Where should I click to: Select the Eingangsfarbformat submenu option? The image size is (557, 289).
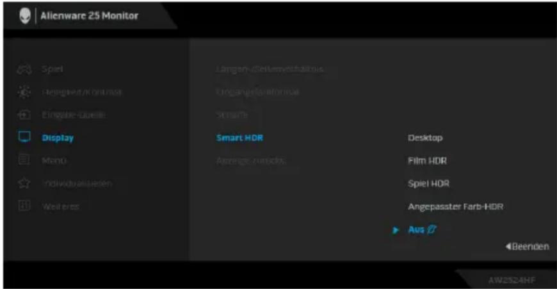pos(257,92)
